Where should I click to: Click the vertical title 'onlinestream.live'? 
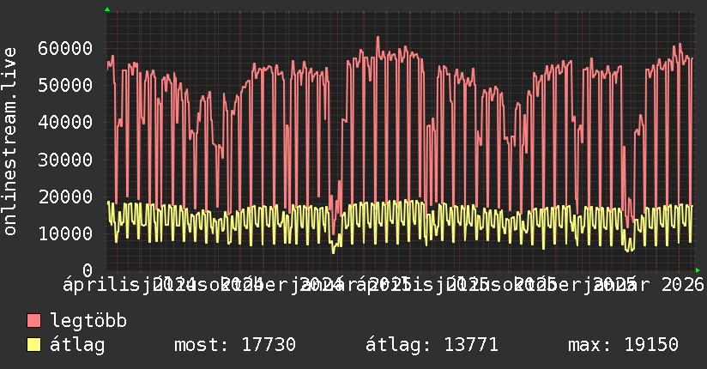tap(9, 141)
